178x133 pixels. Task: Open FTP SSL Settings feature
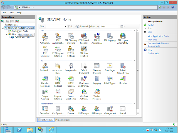pos(71,51)
